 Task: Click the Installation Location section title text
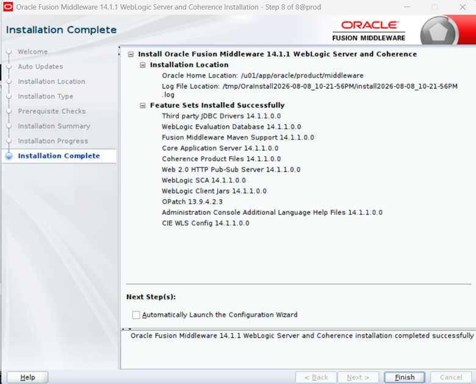click(189, 65)
